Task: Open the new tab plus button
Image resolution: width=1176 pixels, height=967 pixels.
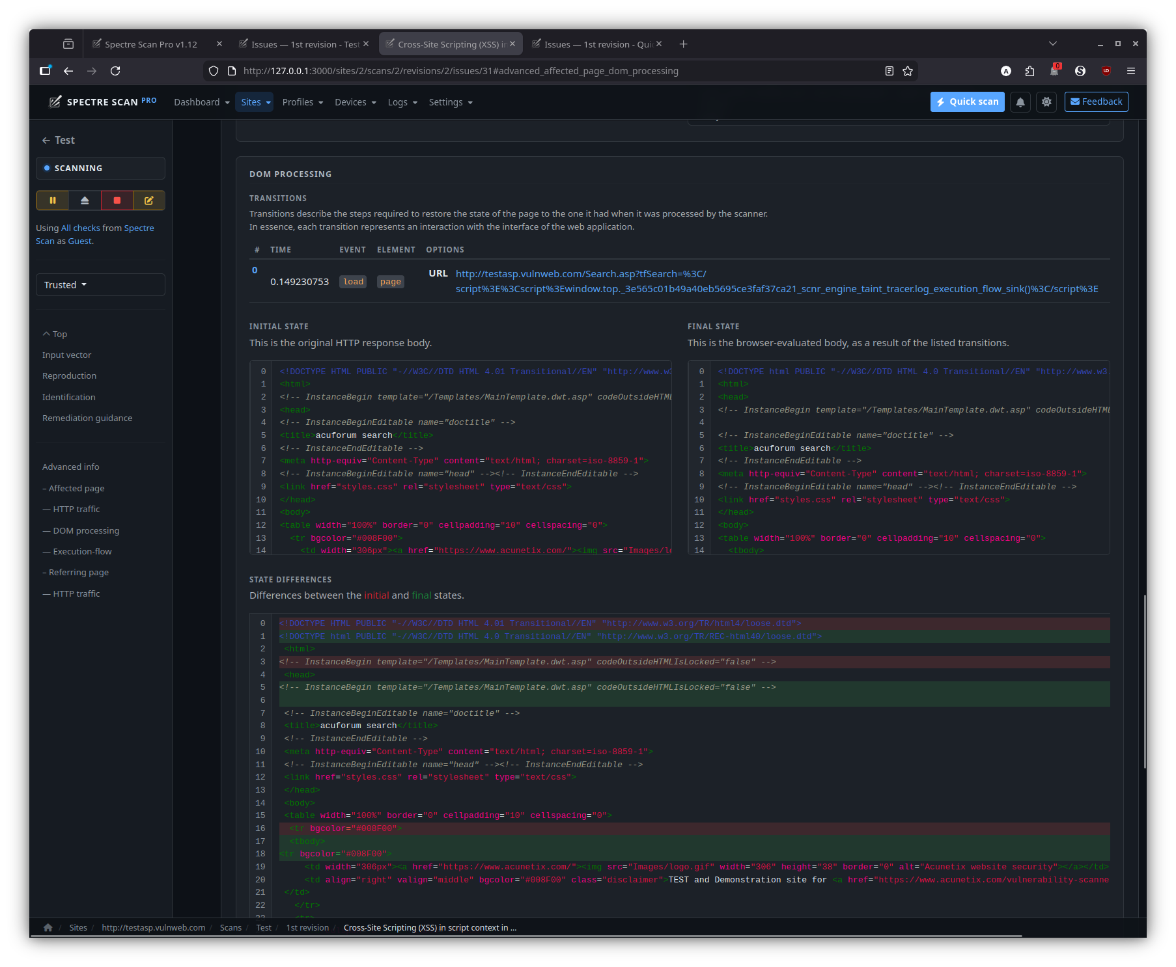Action: coord(683,44)
